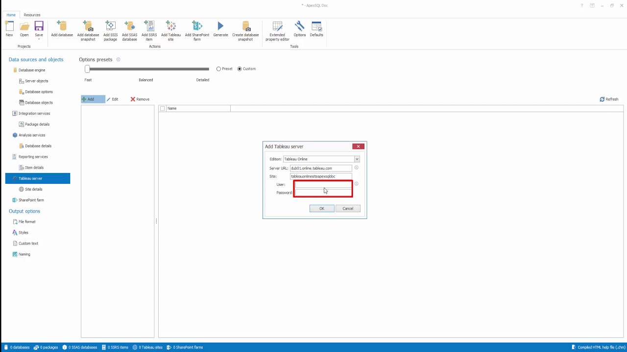Open the Options tool

(x=299, y=26)
